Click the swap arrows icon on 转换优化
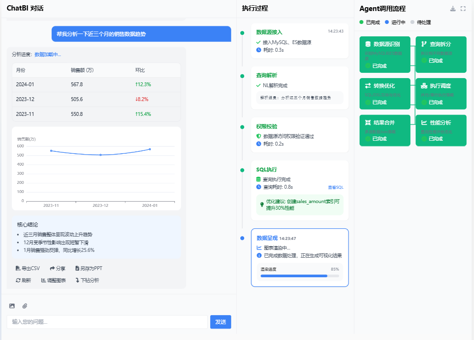Image resolution: width=474 pixels, height=340 pixels. coord(368,86)
